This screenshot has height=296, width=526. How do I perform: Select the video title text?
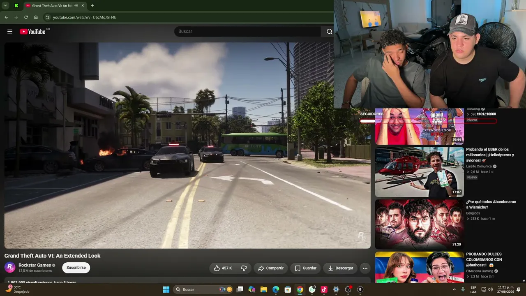pyautogui.click(x=52, y=256)
